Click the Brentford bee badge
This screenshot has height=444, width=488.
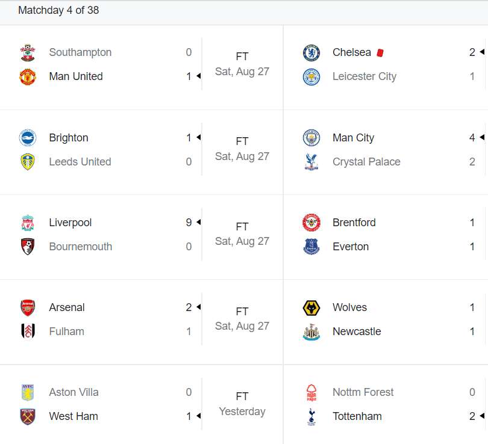coord(311,223)
